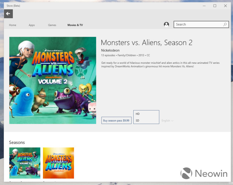This screenshot has width=233, height=185.
Task: Go back using the arrow button
Action: pos(8,14)
